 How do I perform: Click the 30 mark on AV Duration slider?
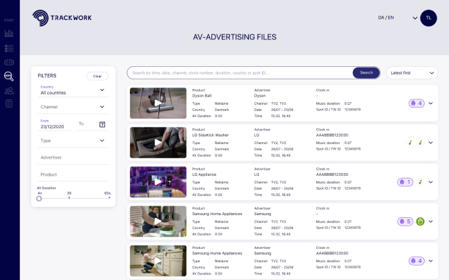click(69, 194)
